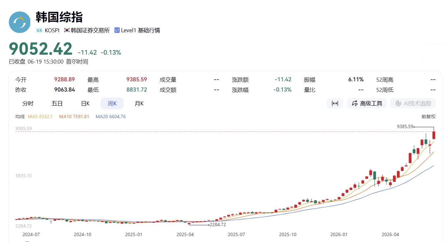Click the 振幅 value 6.11%
445x242 pixels.
tap(356, 79)
